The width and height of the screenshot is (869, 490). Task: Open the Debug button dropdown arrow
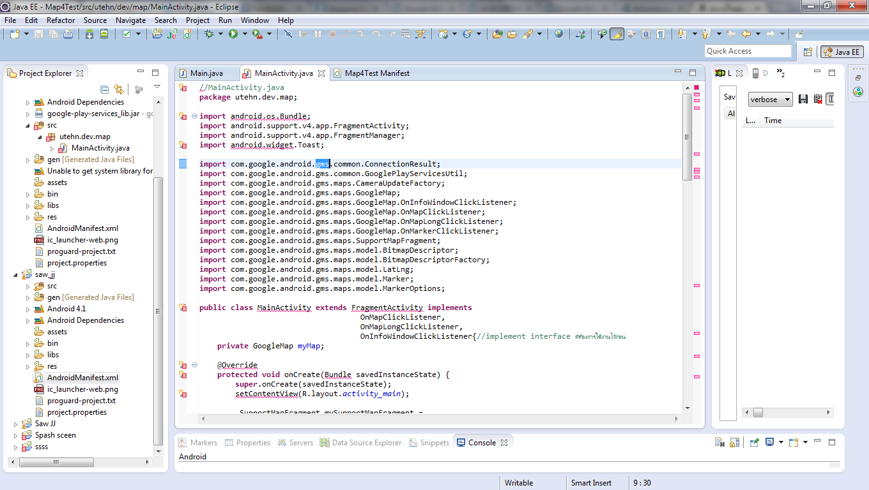(220, 34)
